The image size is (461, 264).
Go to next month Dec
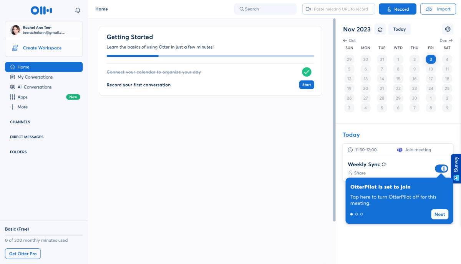446,40
